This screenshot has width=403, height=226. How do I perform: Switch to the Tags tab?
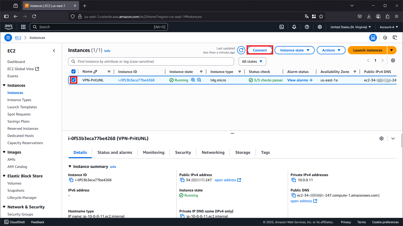click(x=266, y=152)
